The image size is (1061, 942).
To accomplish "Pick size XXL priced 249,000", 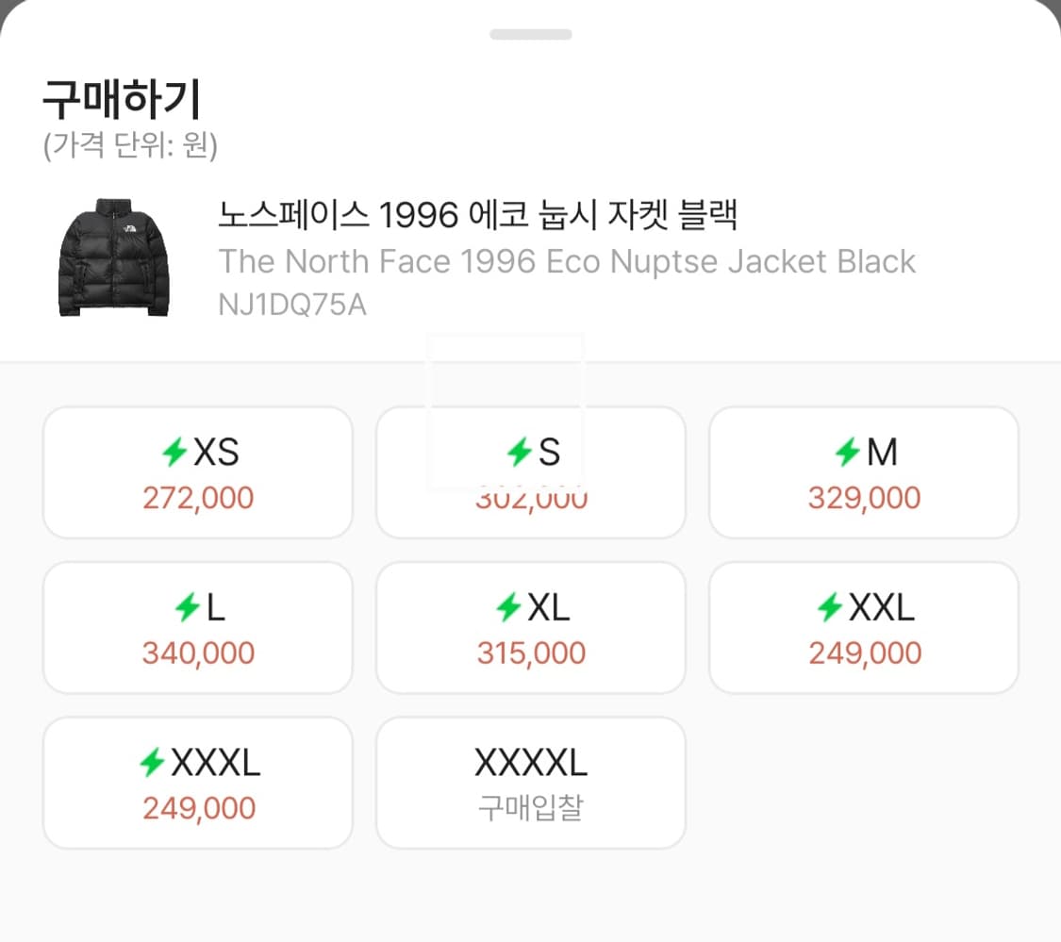I will (x=864, y=626).
